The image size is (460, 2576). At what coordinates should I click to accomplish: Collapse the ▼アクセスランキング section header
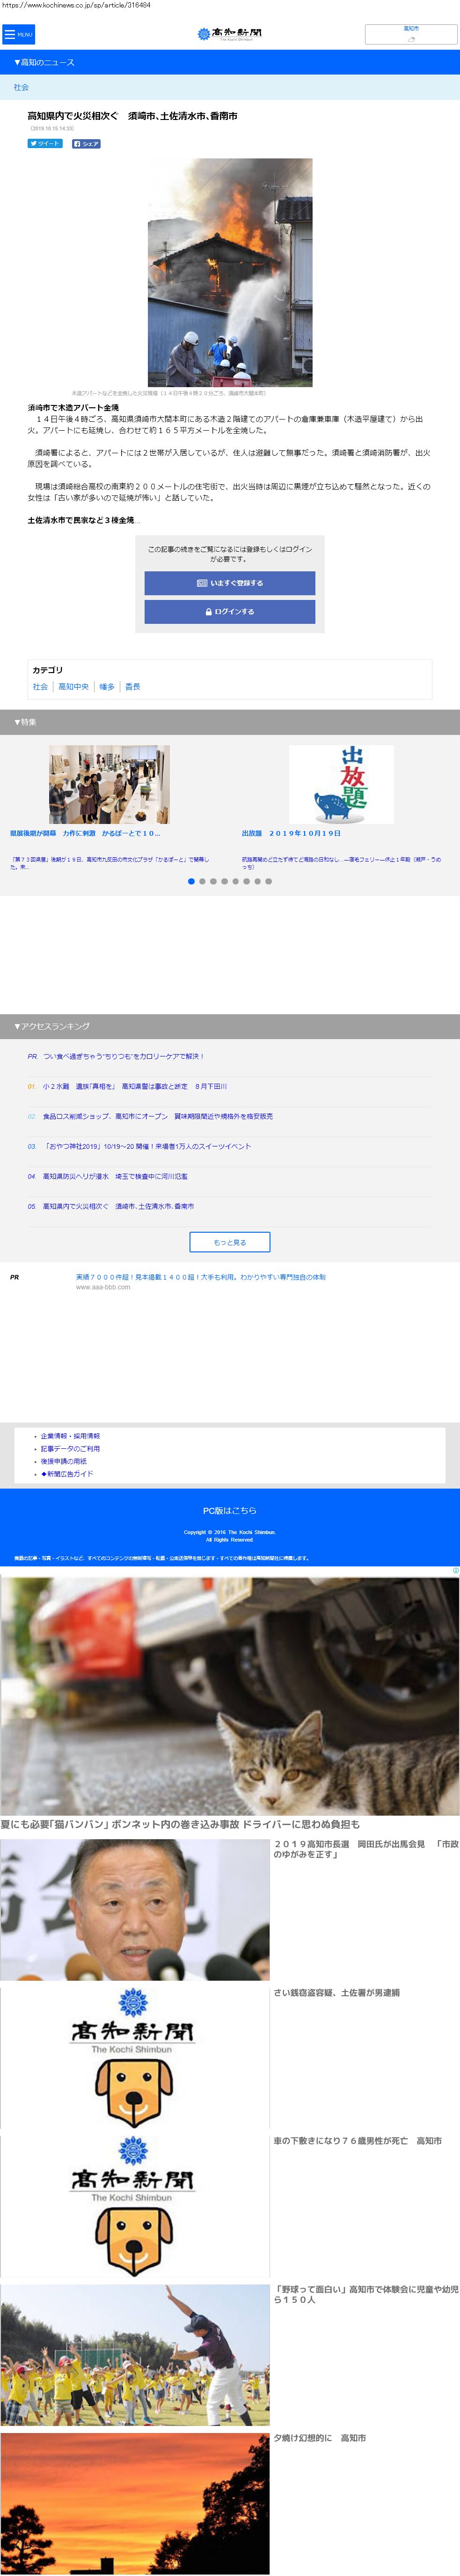229,1026
